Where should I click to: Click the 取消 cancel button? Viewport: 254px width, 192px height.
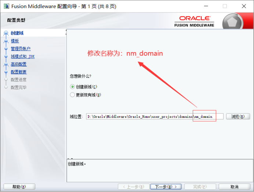click(235, 187)
